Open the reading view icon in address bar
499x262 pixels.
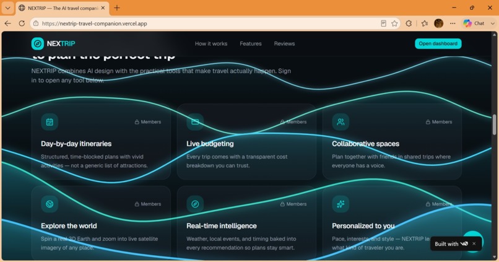383,24
